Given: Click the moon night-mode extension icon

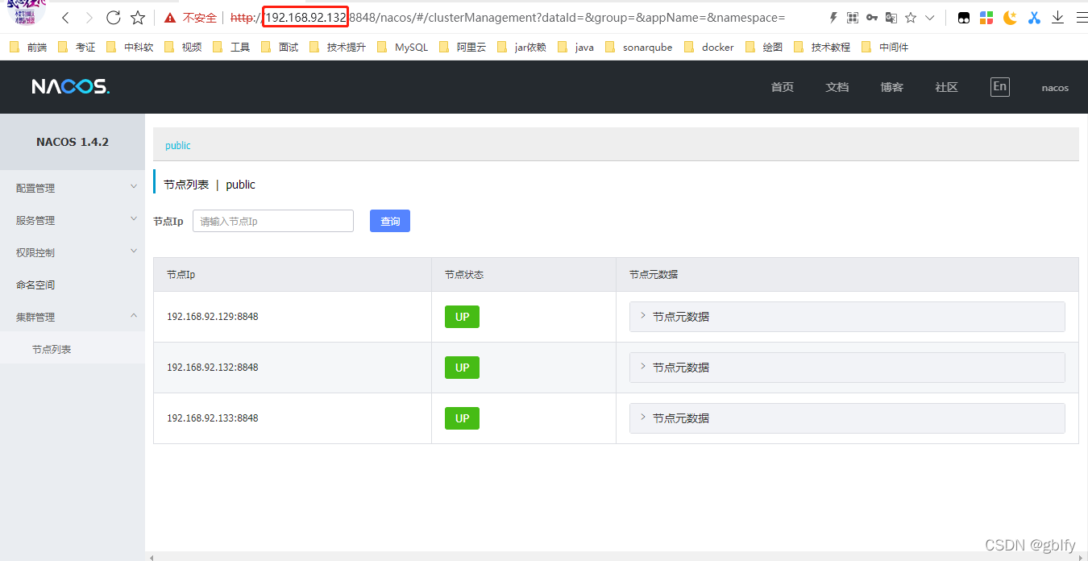Looking at the screenshot, I should click(x=1010, y=17).
